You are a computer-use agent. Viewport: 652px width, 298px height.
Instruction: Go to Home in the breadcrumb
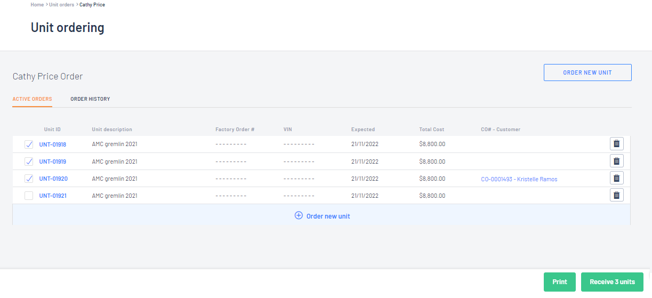tap(37, 5)
